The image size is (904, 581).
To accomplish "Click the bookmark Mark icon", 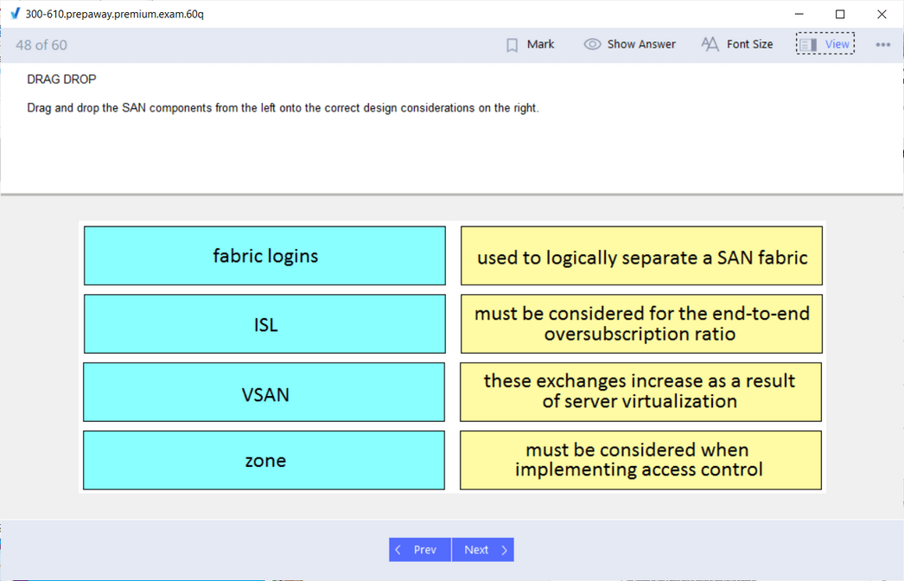I will tap(512, 45).
